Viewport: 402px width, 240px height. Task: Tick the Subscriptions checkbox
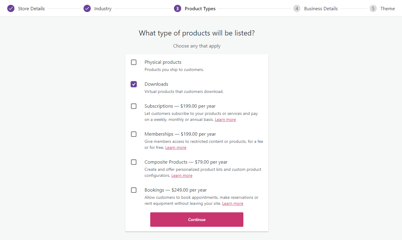pyautogui.click(x=134, y=106)
